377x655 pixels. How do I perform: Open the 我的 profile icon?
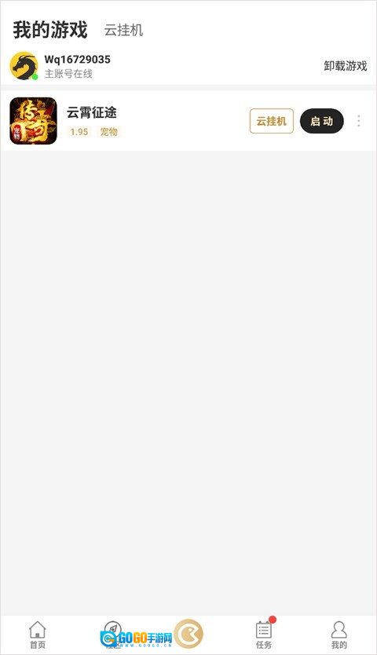(x=339, y=635)
